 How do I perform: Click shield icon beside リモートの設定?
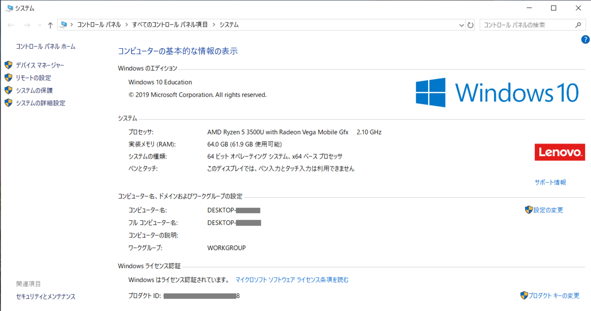8,78
